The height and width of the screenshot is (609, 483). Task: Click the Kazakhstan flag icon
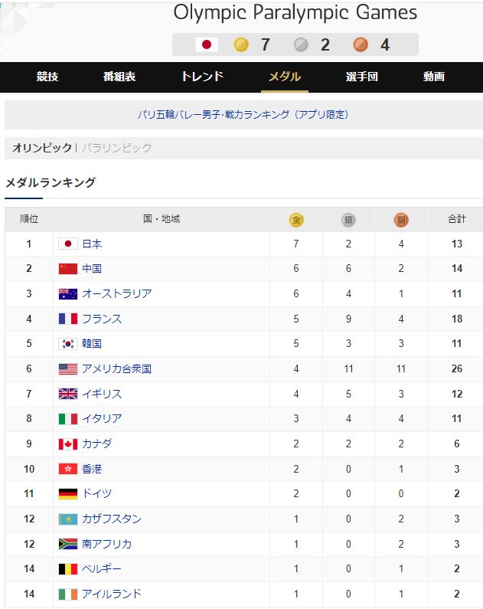(68, 519)
